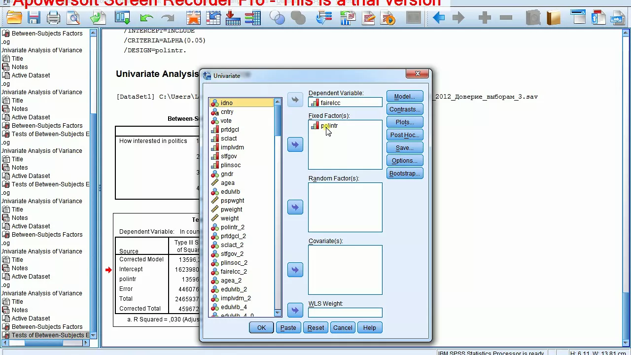Open the Contrasts... sub-dialog
The image size is (631, 355).
pyautogui.click(x=405, y=109)
